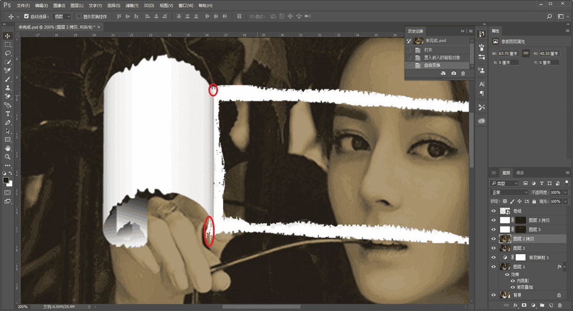The height and width of the screenshot is (311, 573).
Task: Collapse 图层 1 effects list arrow
Action: pyautogui.click(x=565, y=267)
